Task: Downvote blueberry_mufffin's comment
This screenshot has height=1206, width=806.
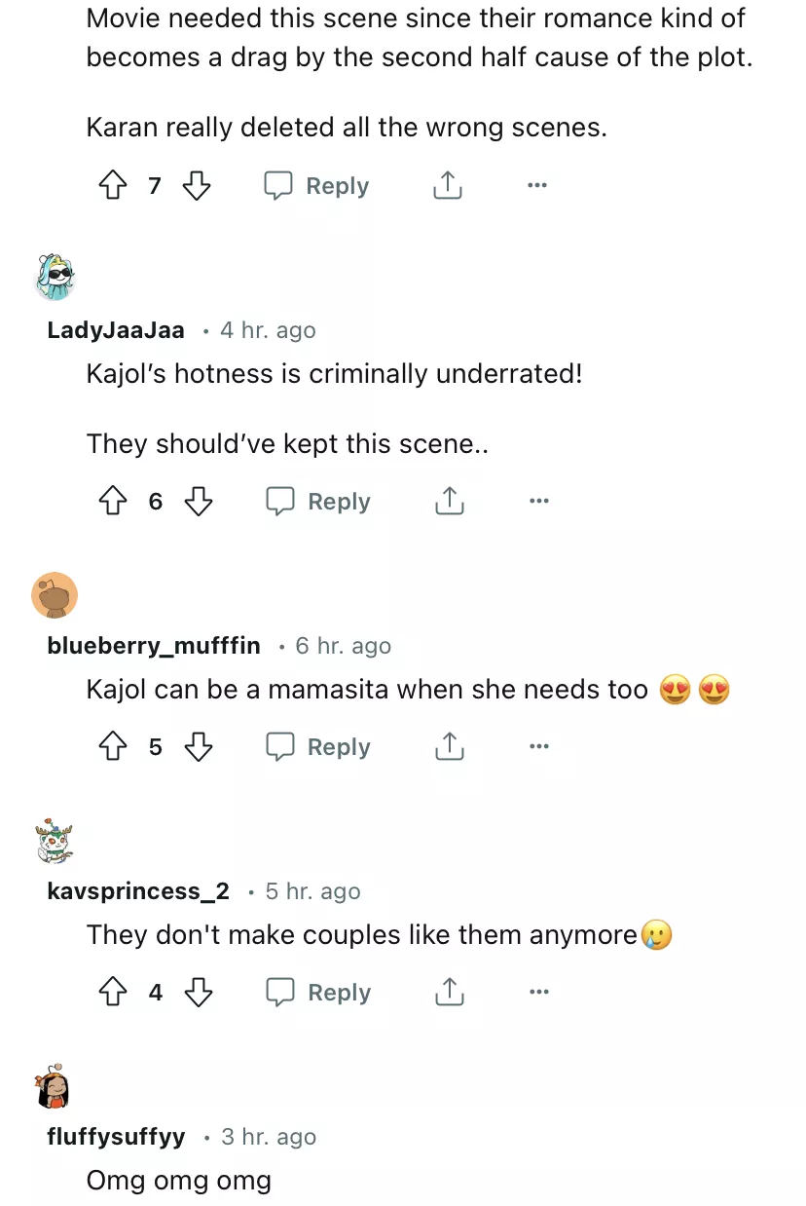Action: click(x=199, y=746)
